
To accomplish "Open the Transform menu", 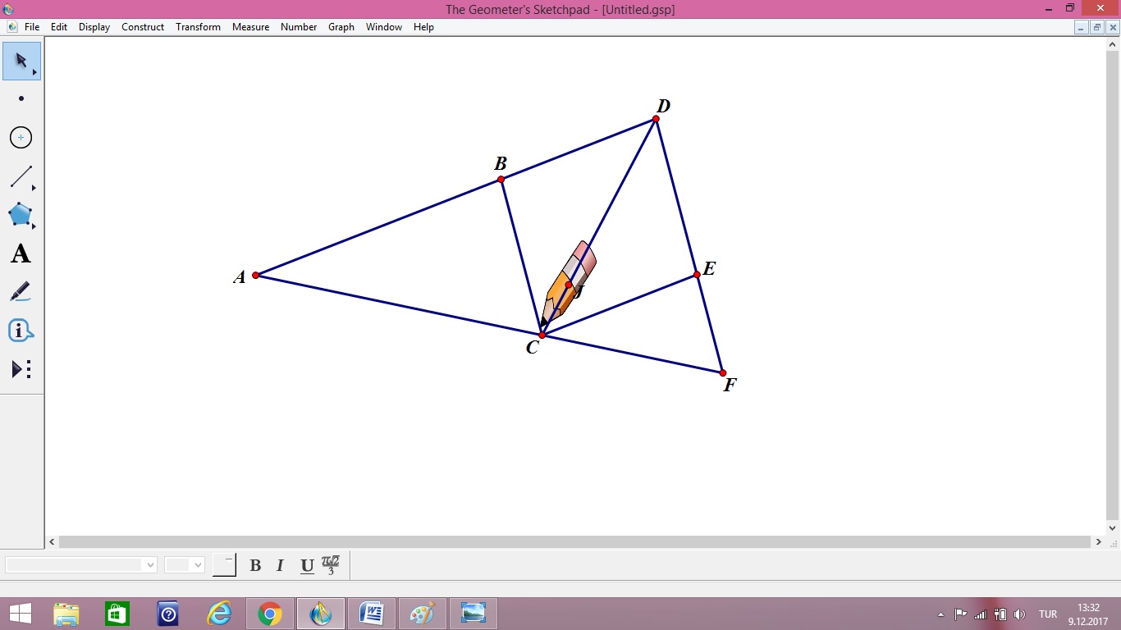I will [x=198, y=27].
